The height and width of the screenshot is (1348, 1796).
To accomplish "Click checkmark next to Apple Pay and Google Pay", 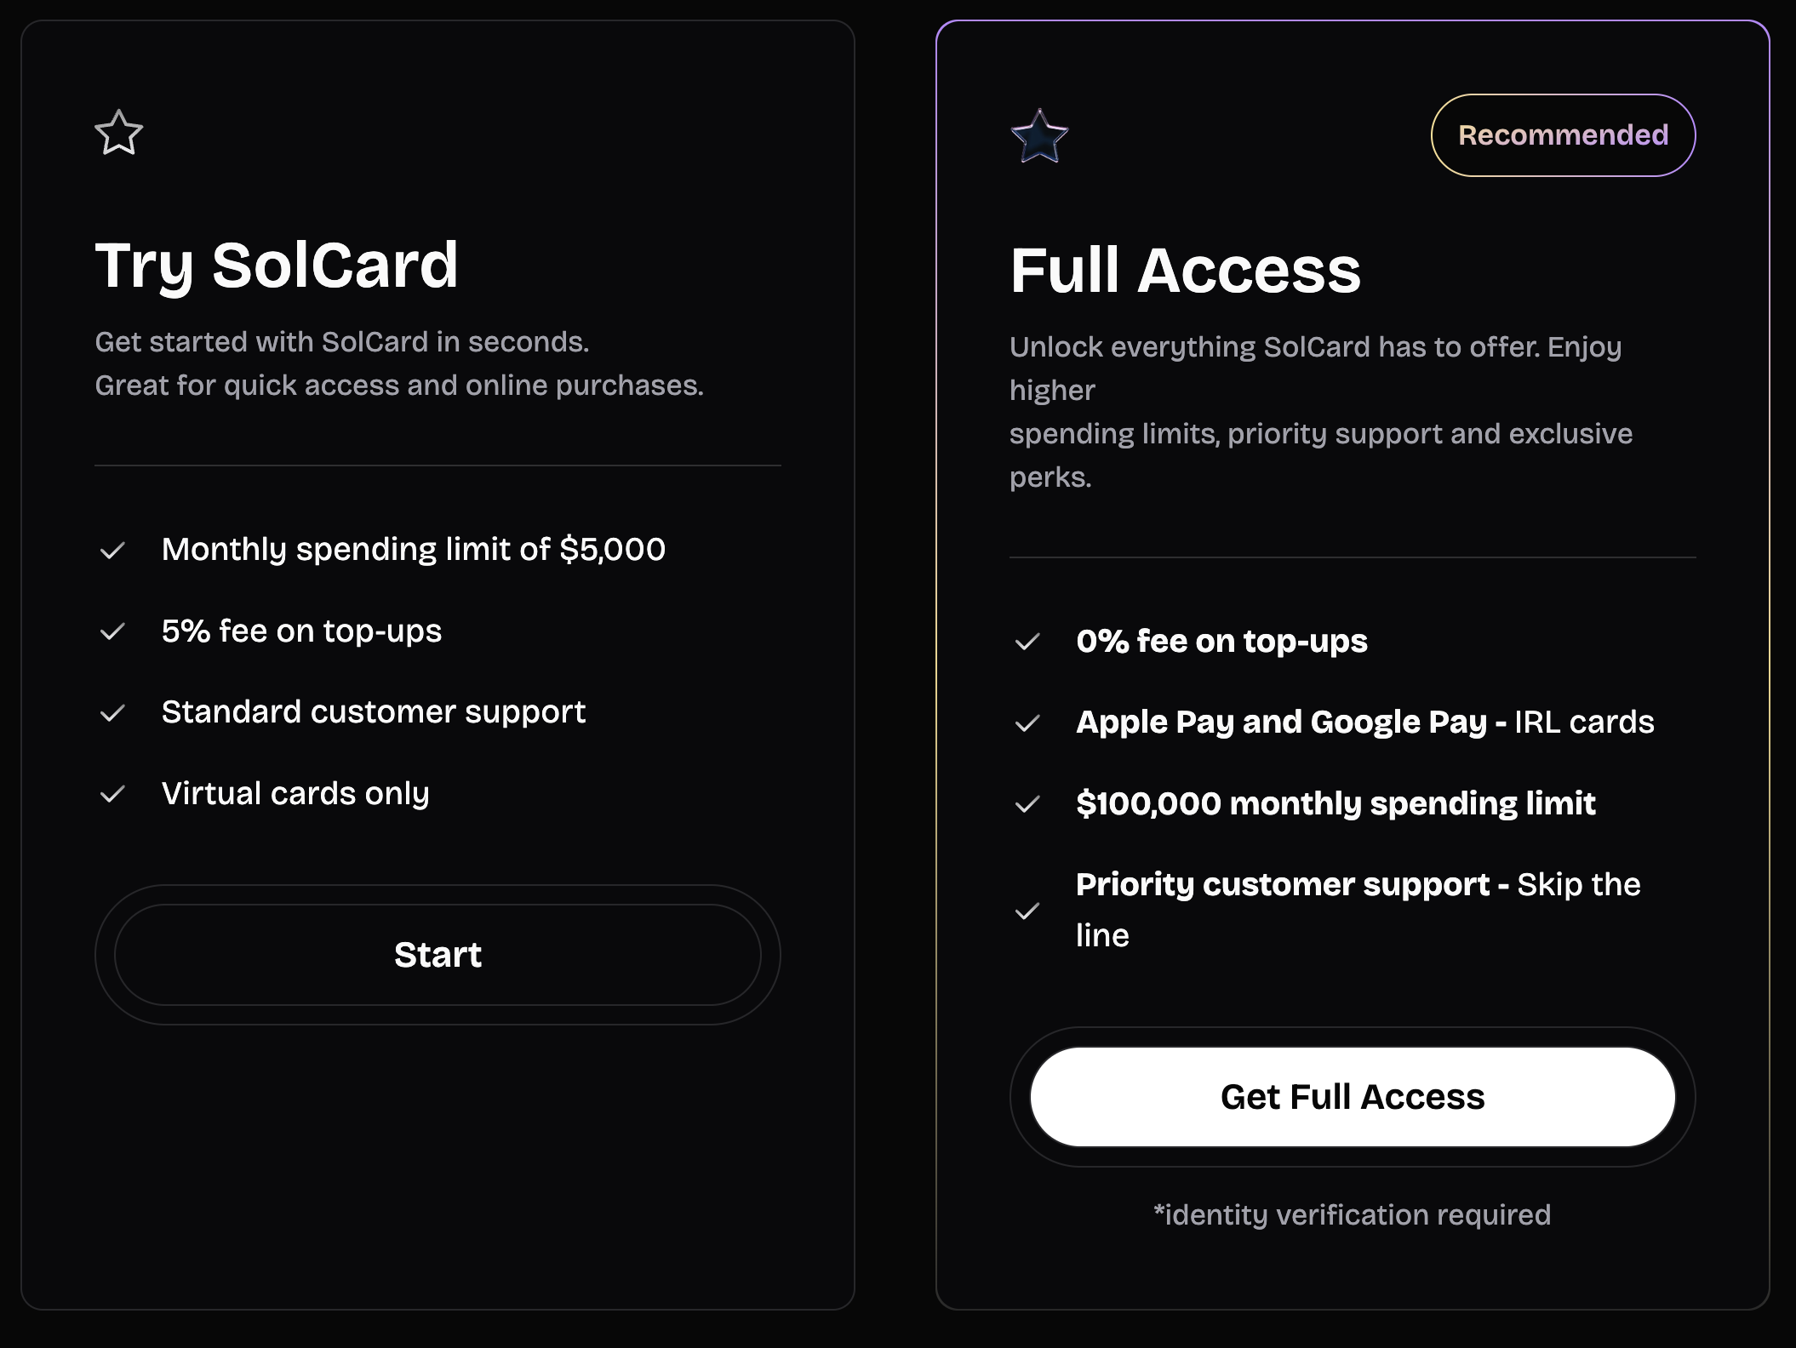I will coord(1027,723).
